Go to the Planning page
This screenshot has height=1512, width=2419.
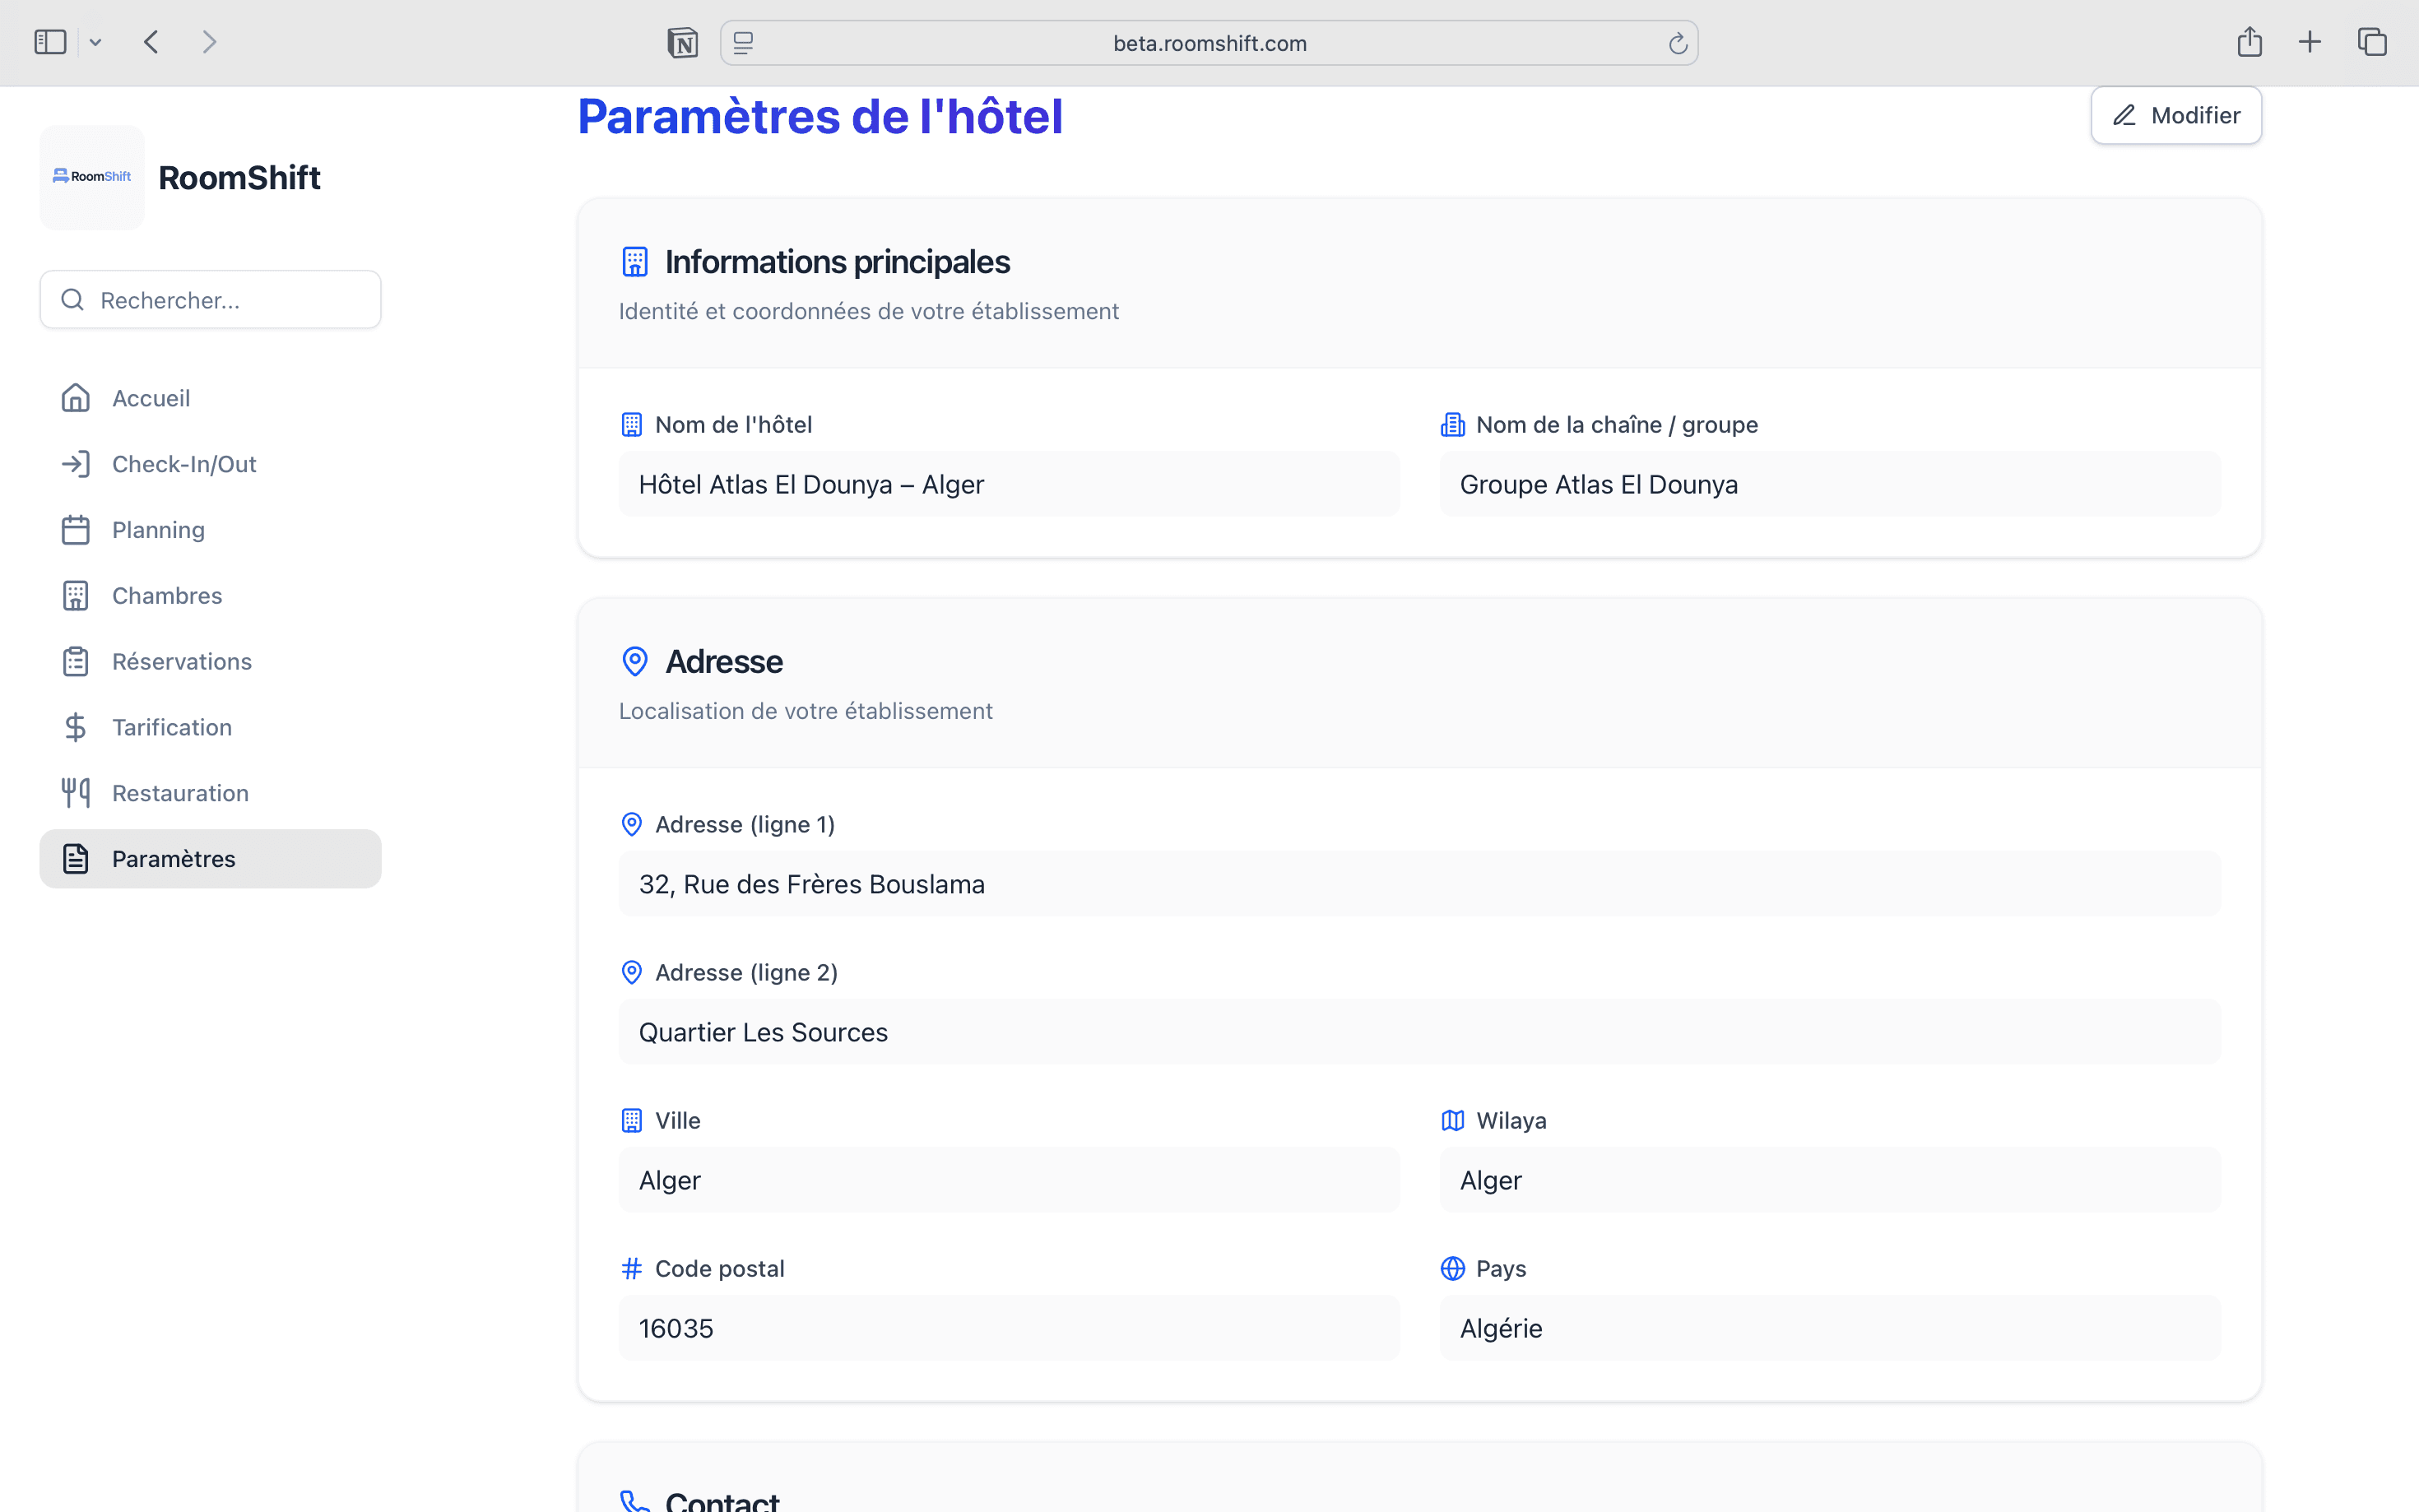click(x=158, y=530)
